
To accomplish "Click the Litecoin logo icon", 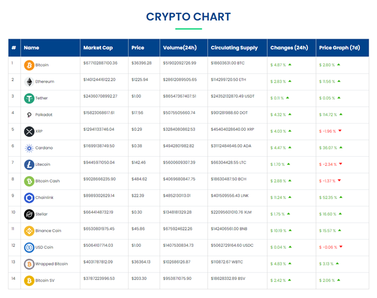I will point(29,165).
